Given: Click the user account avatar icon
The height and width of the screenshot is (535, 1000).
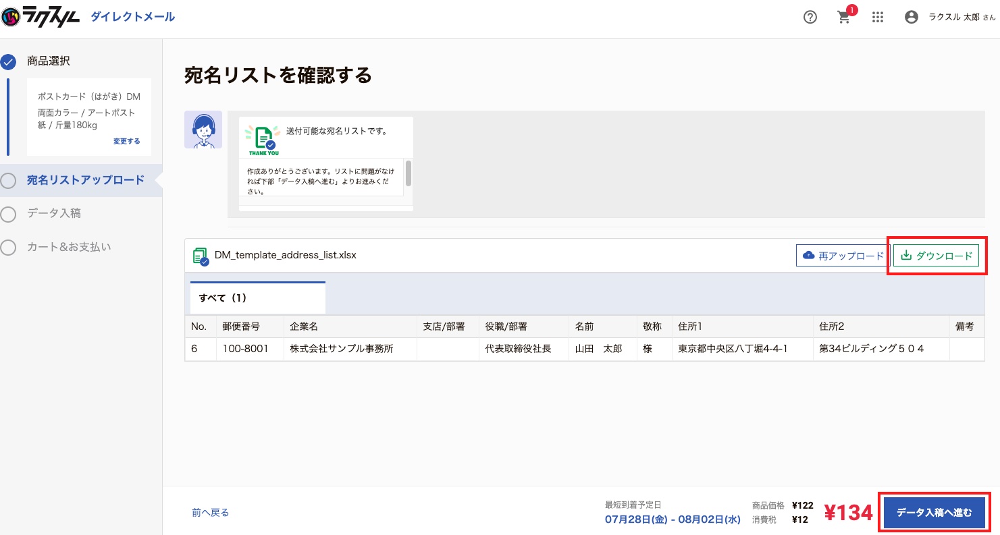Looking at the screenshot, I should 912,18.
